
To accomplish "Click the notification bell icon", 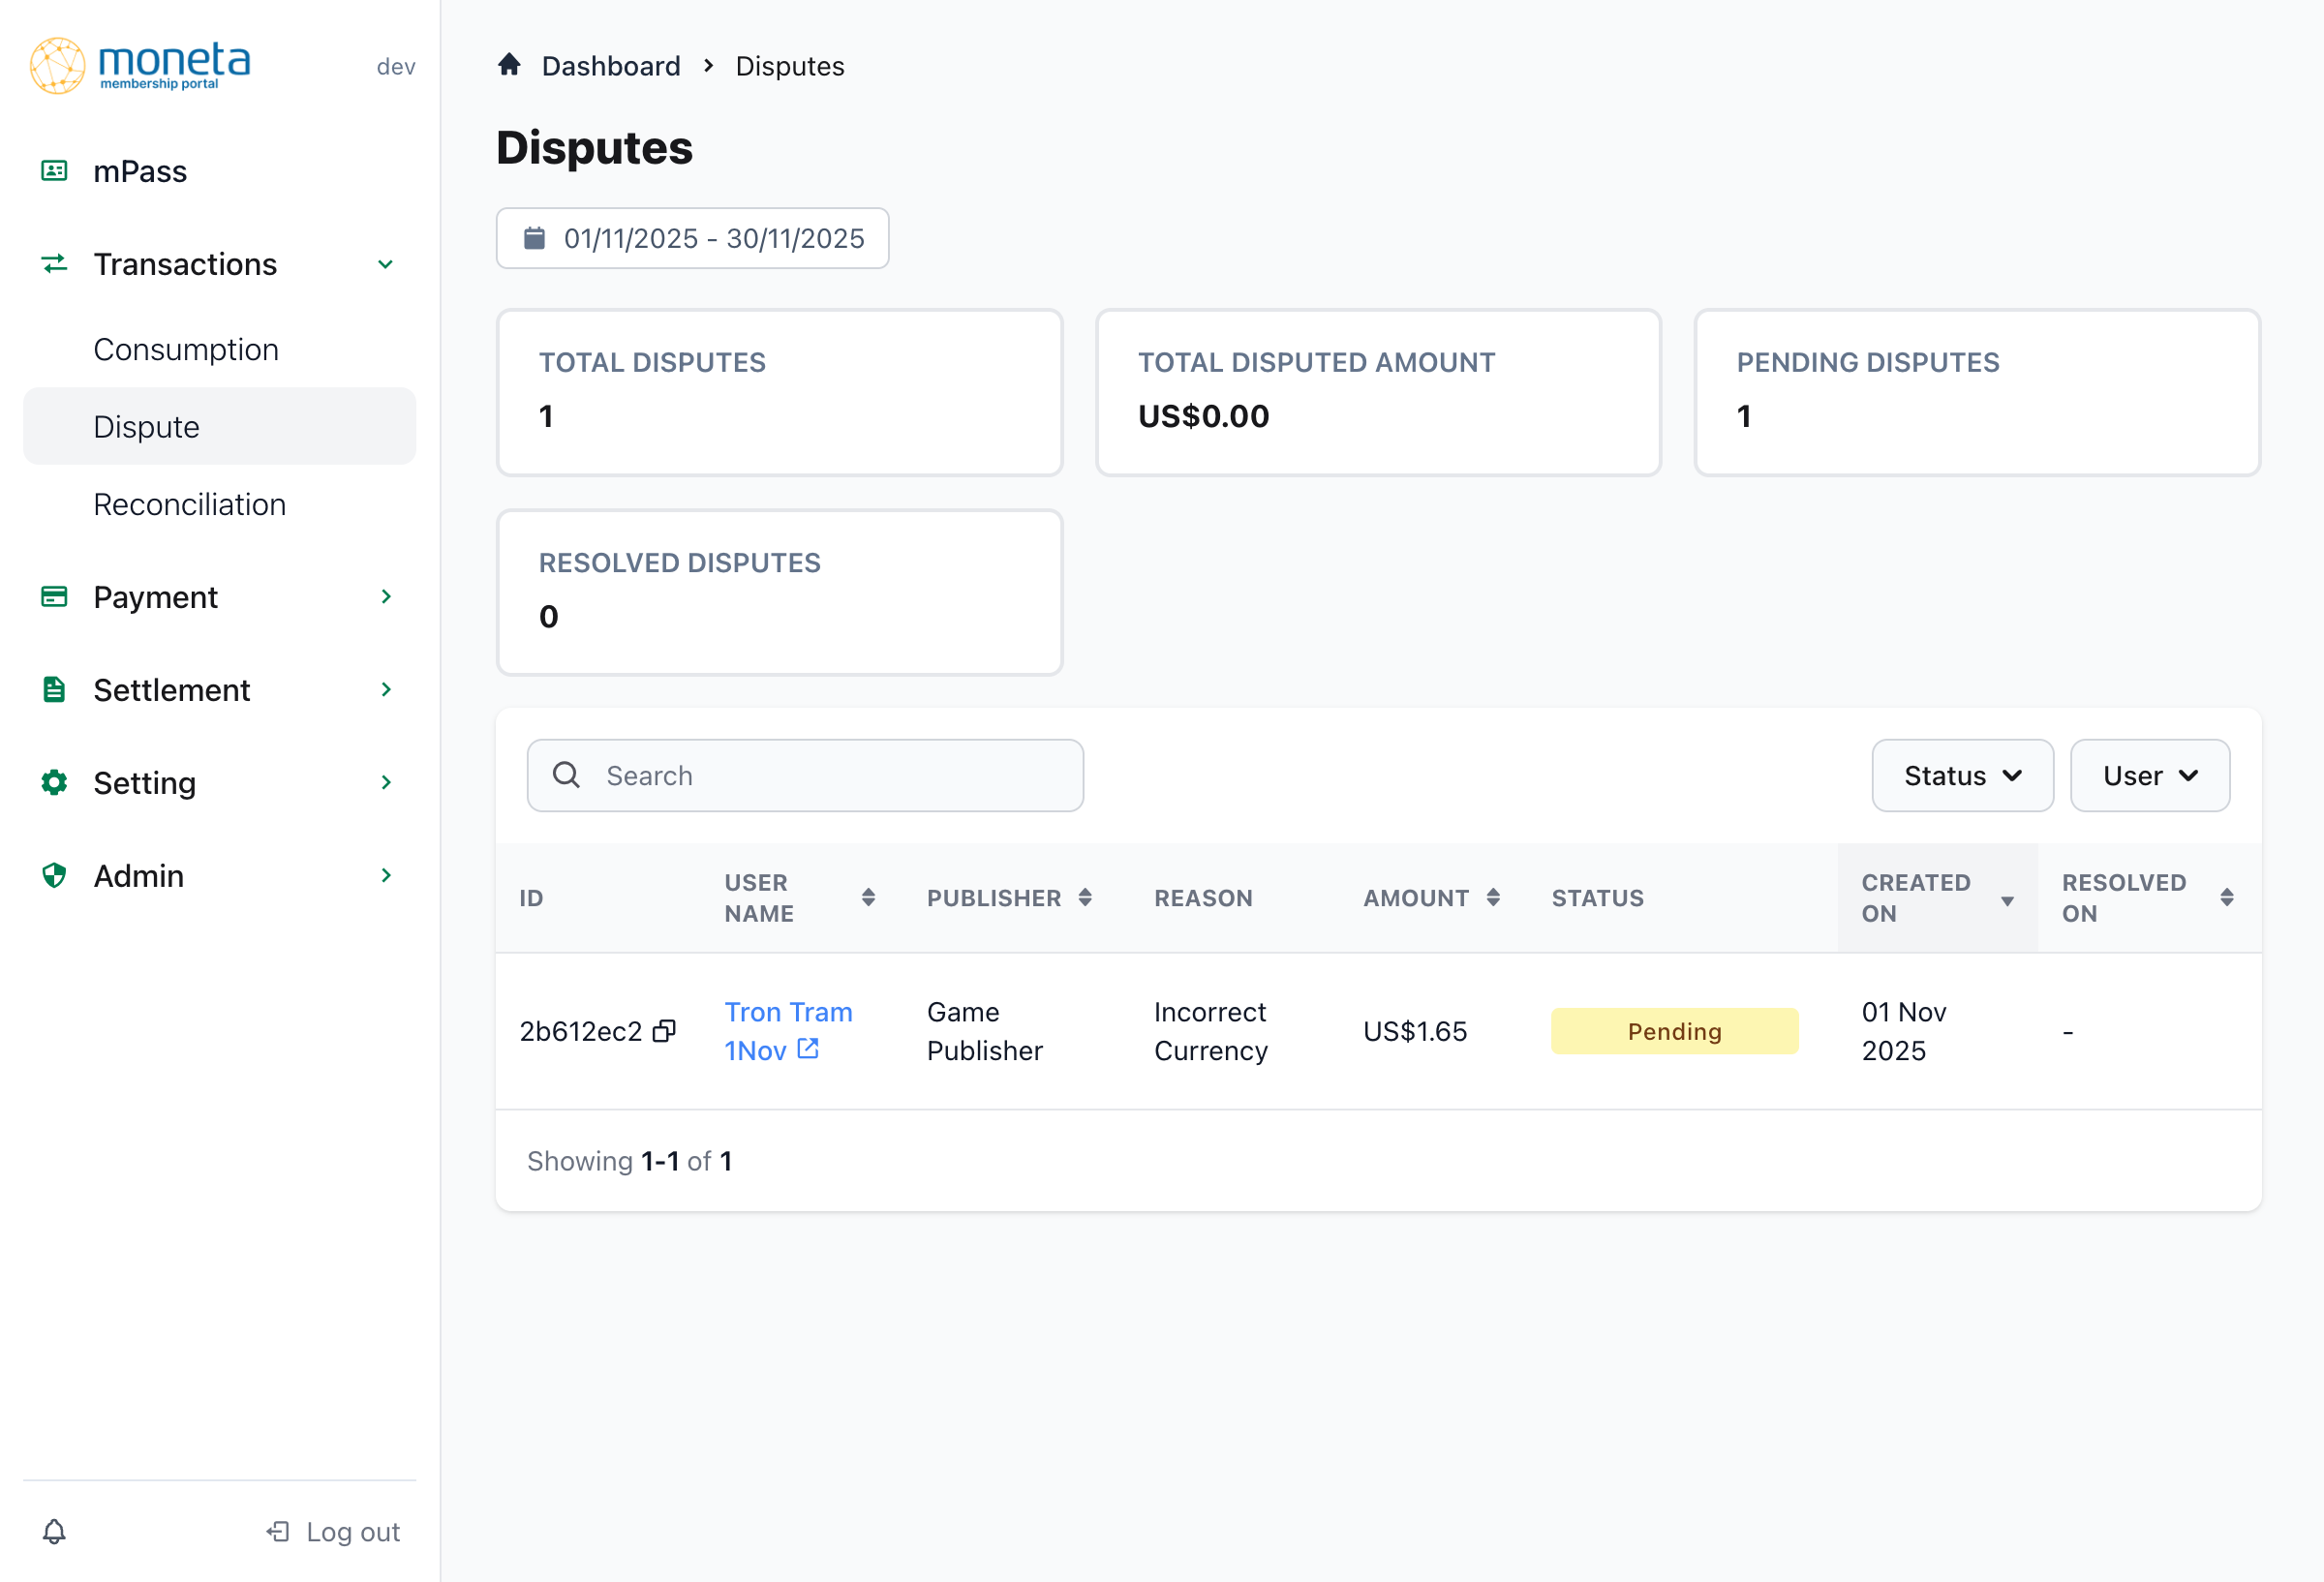I will pyautogui.click(x=54, y=1531).
